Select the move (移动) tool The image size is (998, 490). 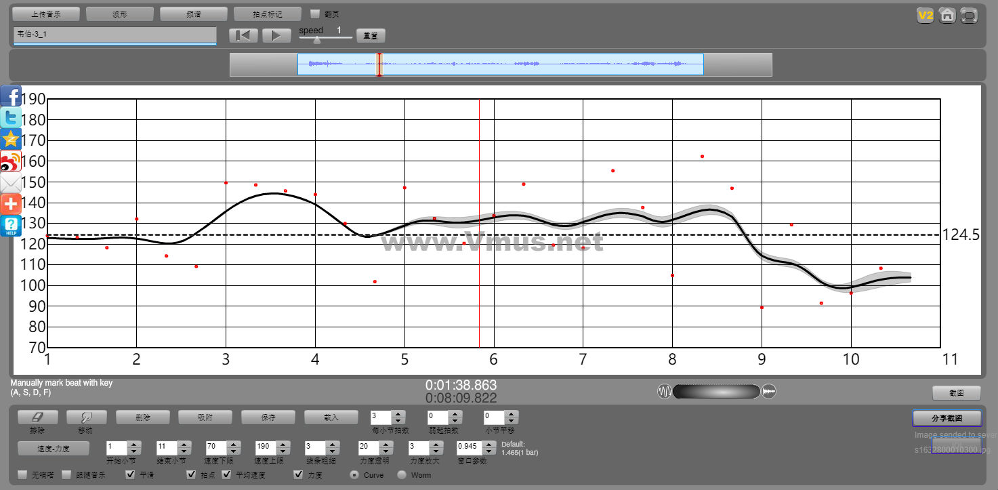tap(86, 417)
